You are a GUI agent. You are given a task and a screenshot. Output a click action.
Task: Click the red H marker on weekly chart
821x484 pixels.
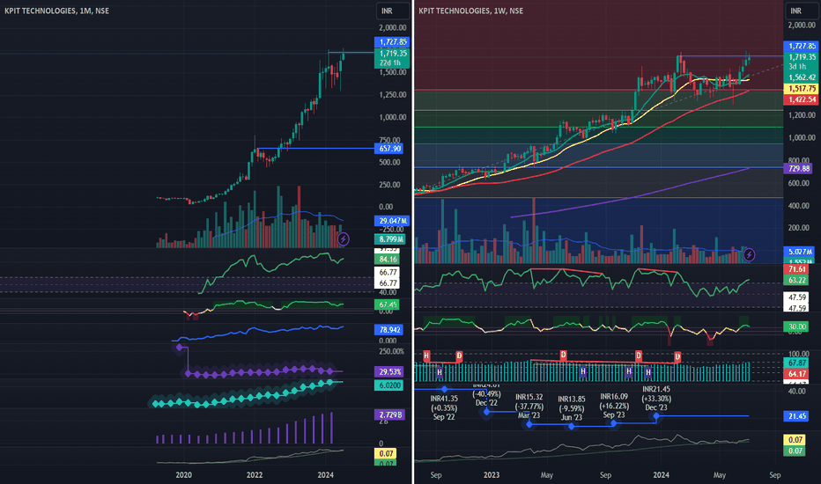coord(426,356)
